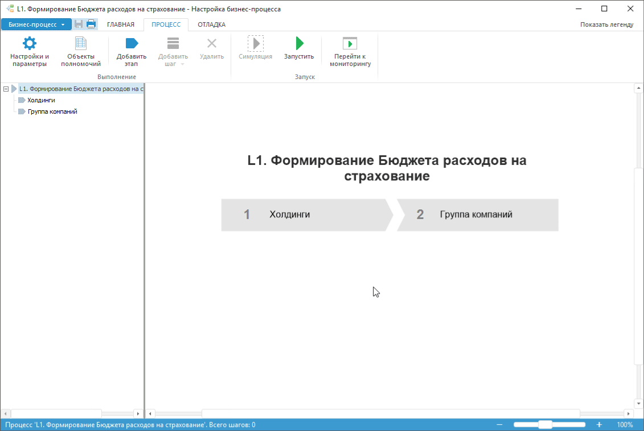Screen dimensions: 644x431
Task: Click the Add stage blue tag icon
Action: pyautogui.click(x=132, y=44)
